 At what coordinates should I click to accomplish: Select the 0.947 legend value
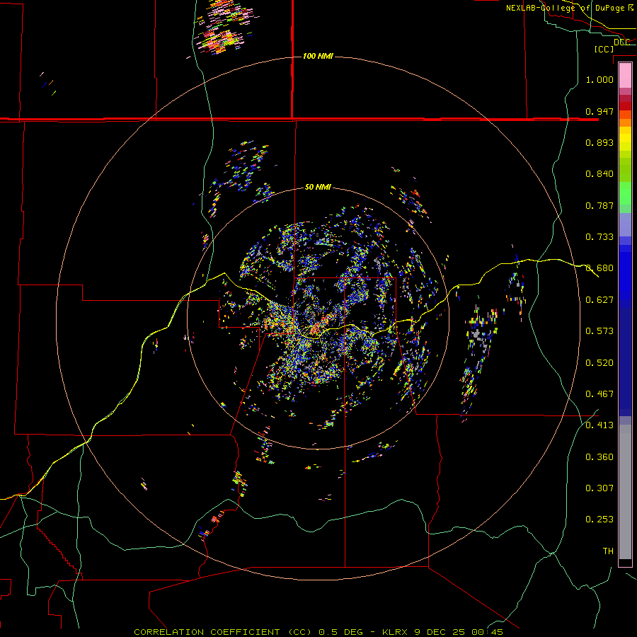(x=599, y=111)
